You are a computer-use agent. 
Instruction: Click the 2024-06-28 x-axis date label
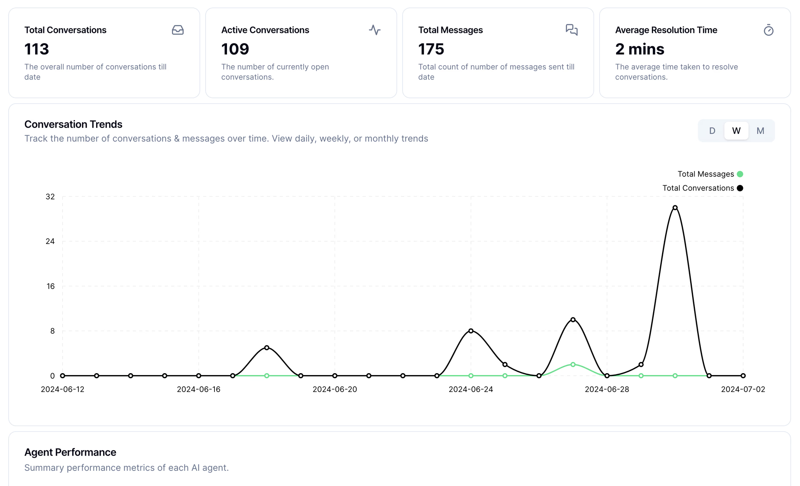coord(607,389)
